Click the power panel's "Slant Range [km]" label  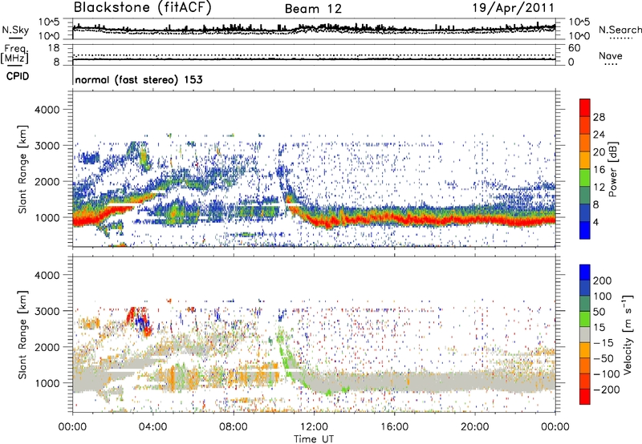tap(22, 169)
